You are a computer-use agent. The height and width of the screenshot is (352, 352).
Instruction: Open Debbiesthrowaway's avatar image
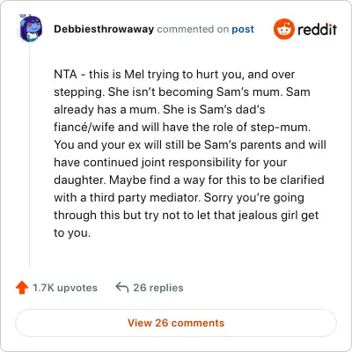(31, 28)
